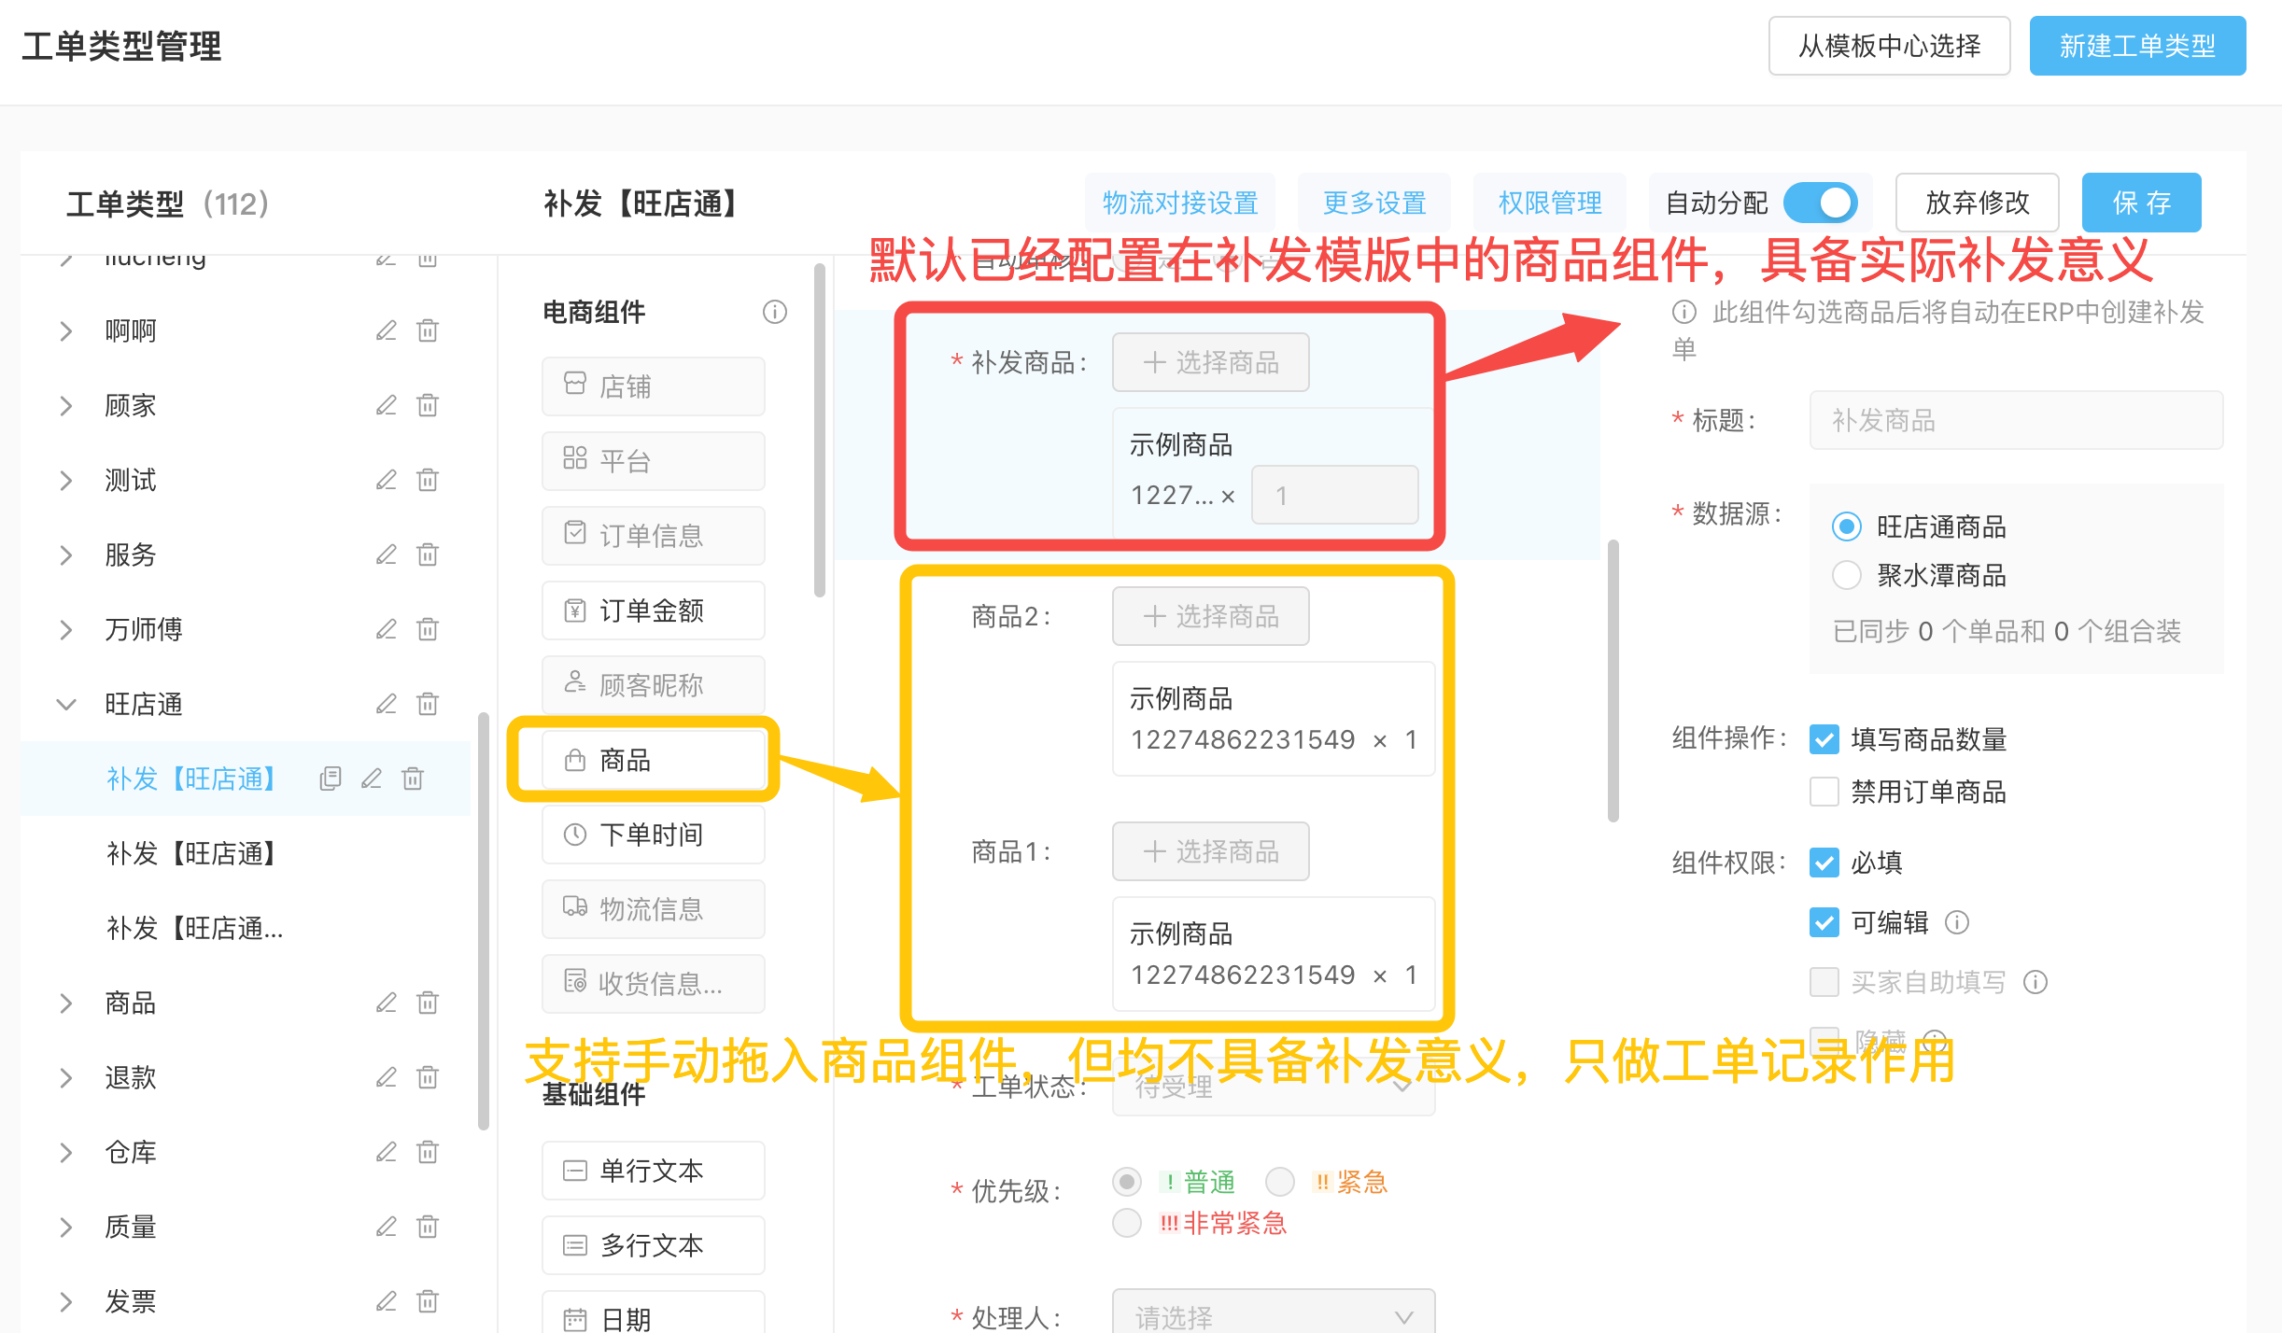Click the 标题 input field
The width and height of the screenshot is (2282, 1333).
(2016, 420)
